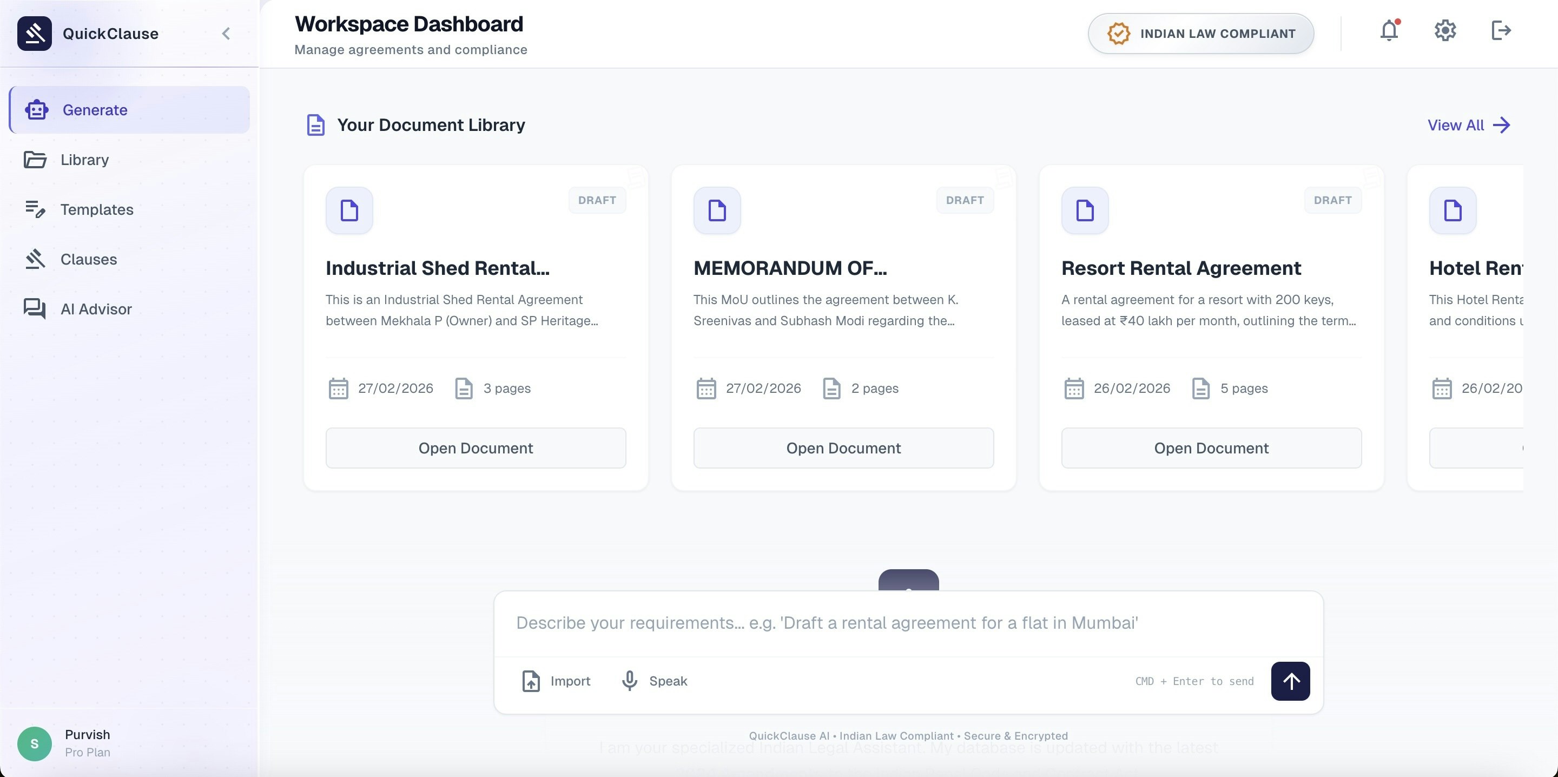This screenshot has height=777, width=1558.
Task: Collapse the sidebar with the chevron
Action: coord(226,34)
